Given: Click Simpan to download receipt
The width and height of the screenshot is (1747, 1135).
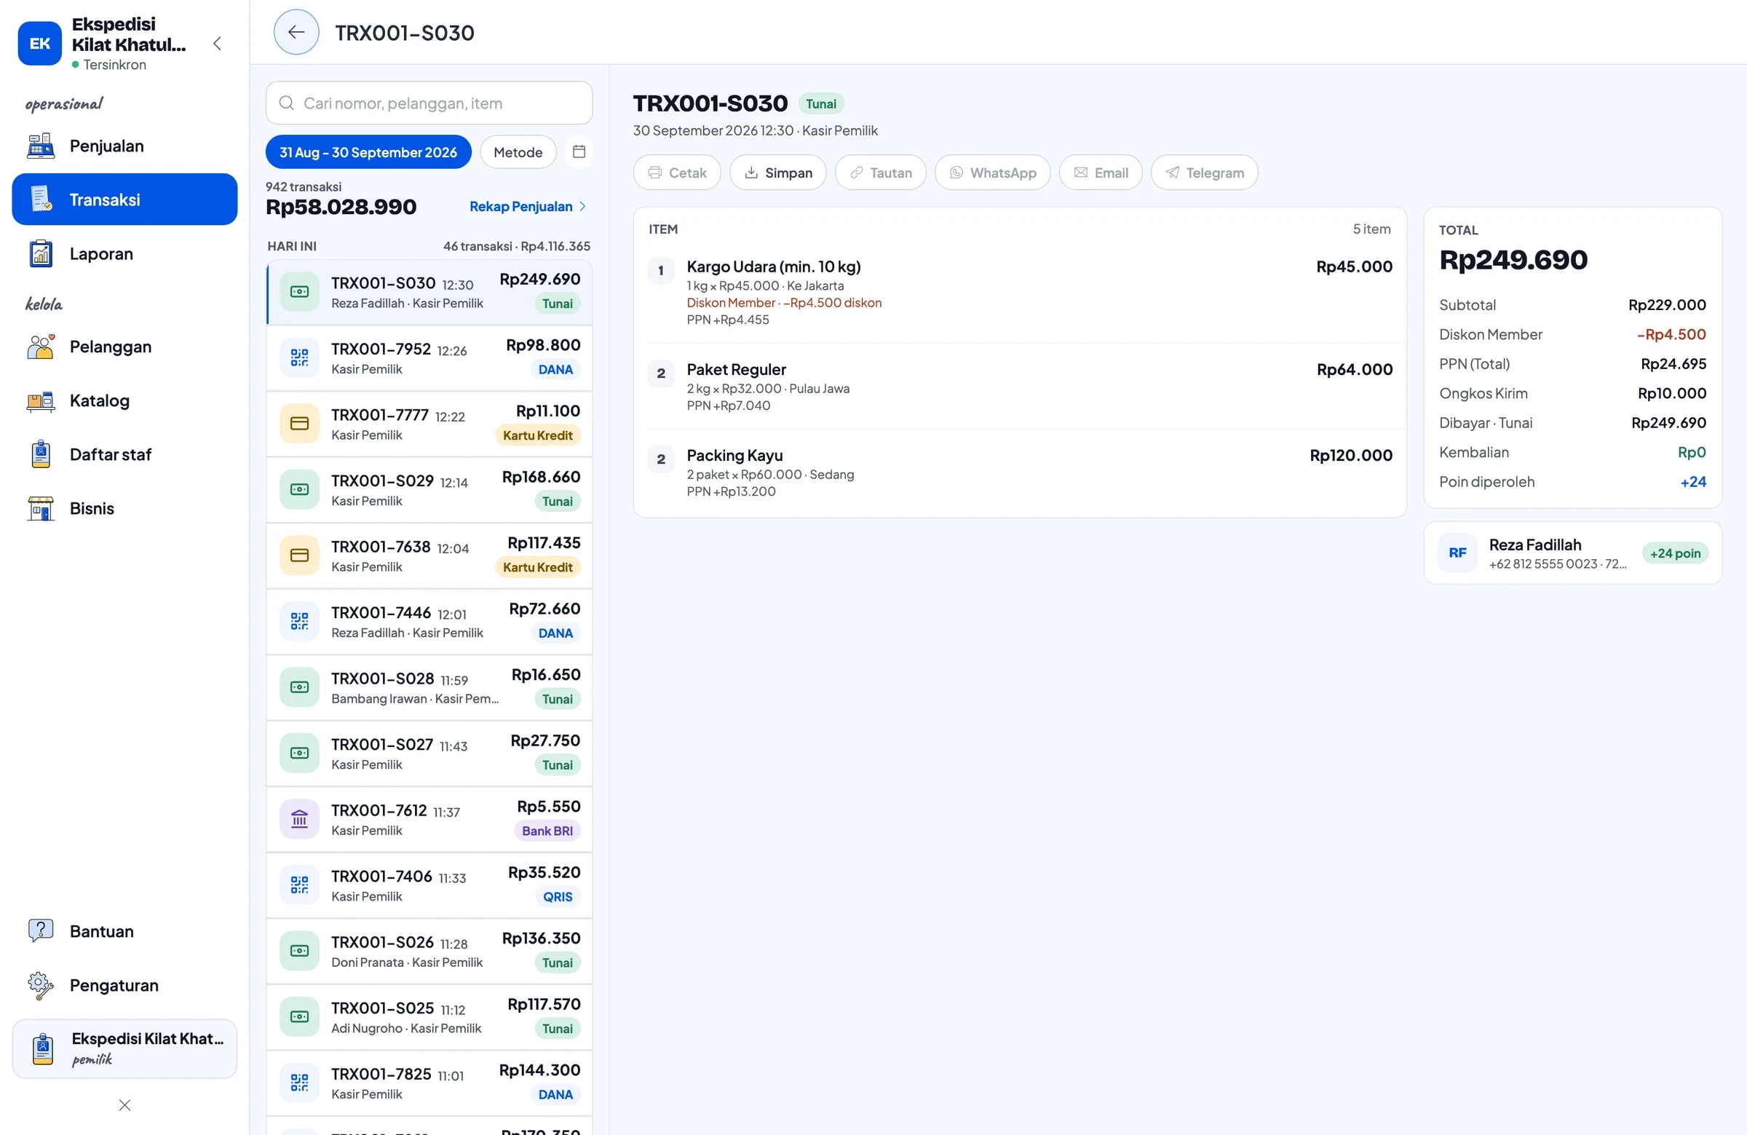Looking at the screenshot, I should [777, 173].
